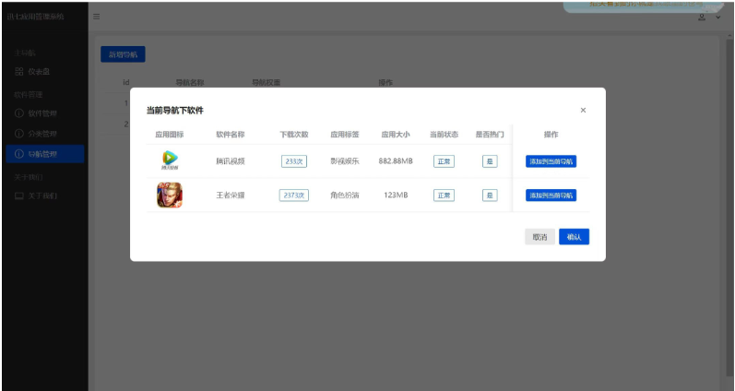Screen dimensions: 735x391
Task: Click the 2373次 download count tag
Action: [x=294, y=195]
